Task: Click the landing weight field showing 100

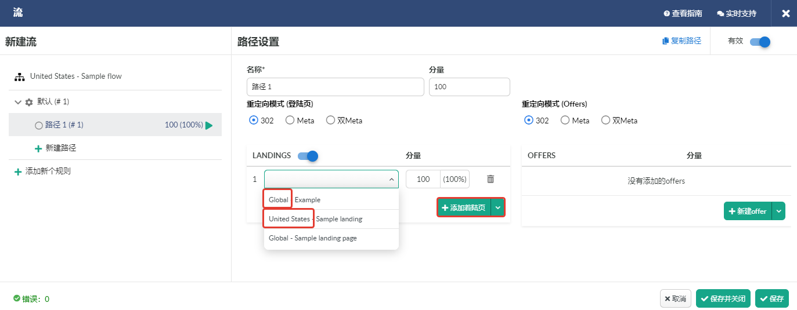Action: click(x=423, y=179)
